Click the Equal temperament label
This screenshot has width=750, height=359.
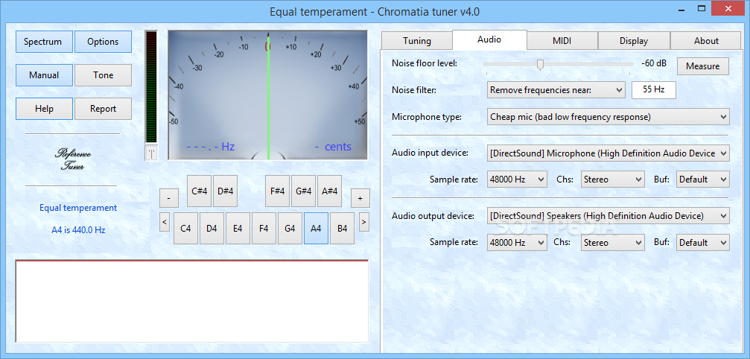(78, 208)
